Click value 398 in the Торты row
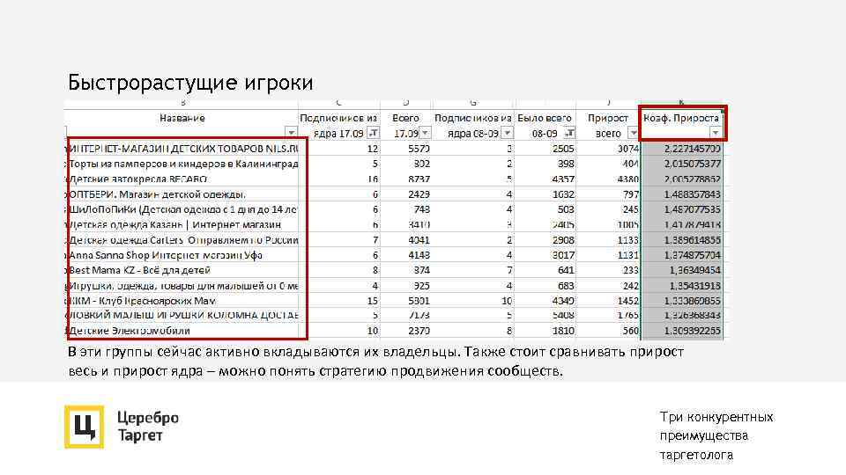The width and height of the screenshot is (846, 475). pos(566,164)
